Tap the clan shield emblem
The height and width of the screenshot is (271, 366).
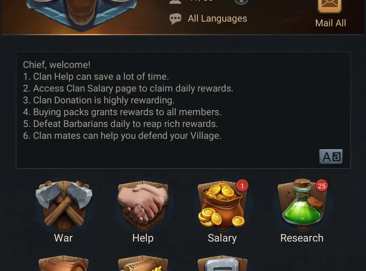(x=82, y=15)
